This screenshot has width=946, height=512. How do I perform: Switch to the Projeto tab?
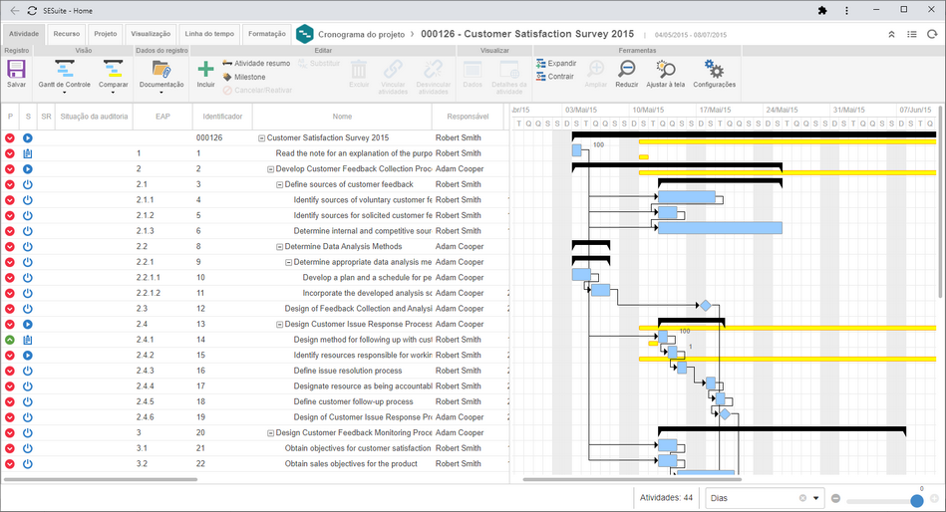tap(105, 34)
